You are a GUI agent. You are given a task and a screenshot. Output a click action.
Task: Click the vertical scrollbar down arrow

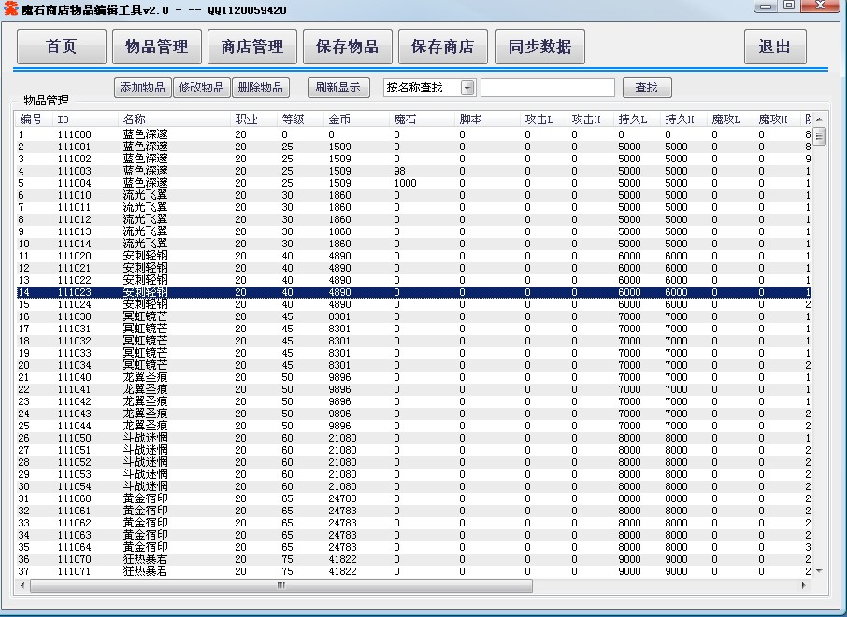click(x=820, y=570)
